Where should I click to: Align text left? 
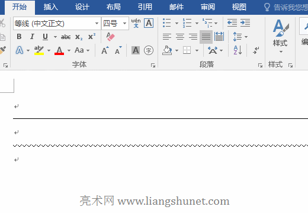167,37
